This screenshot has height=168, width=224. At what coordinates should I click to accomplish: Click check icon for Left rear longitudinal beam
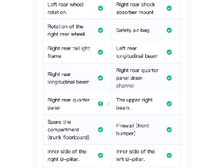pyautogui.click(x=169, y=52)
